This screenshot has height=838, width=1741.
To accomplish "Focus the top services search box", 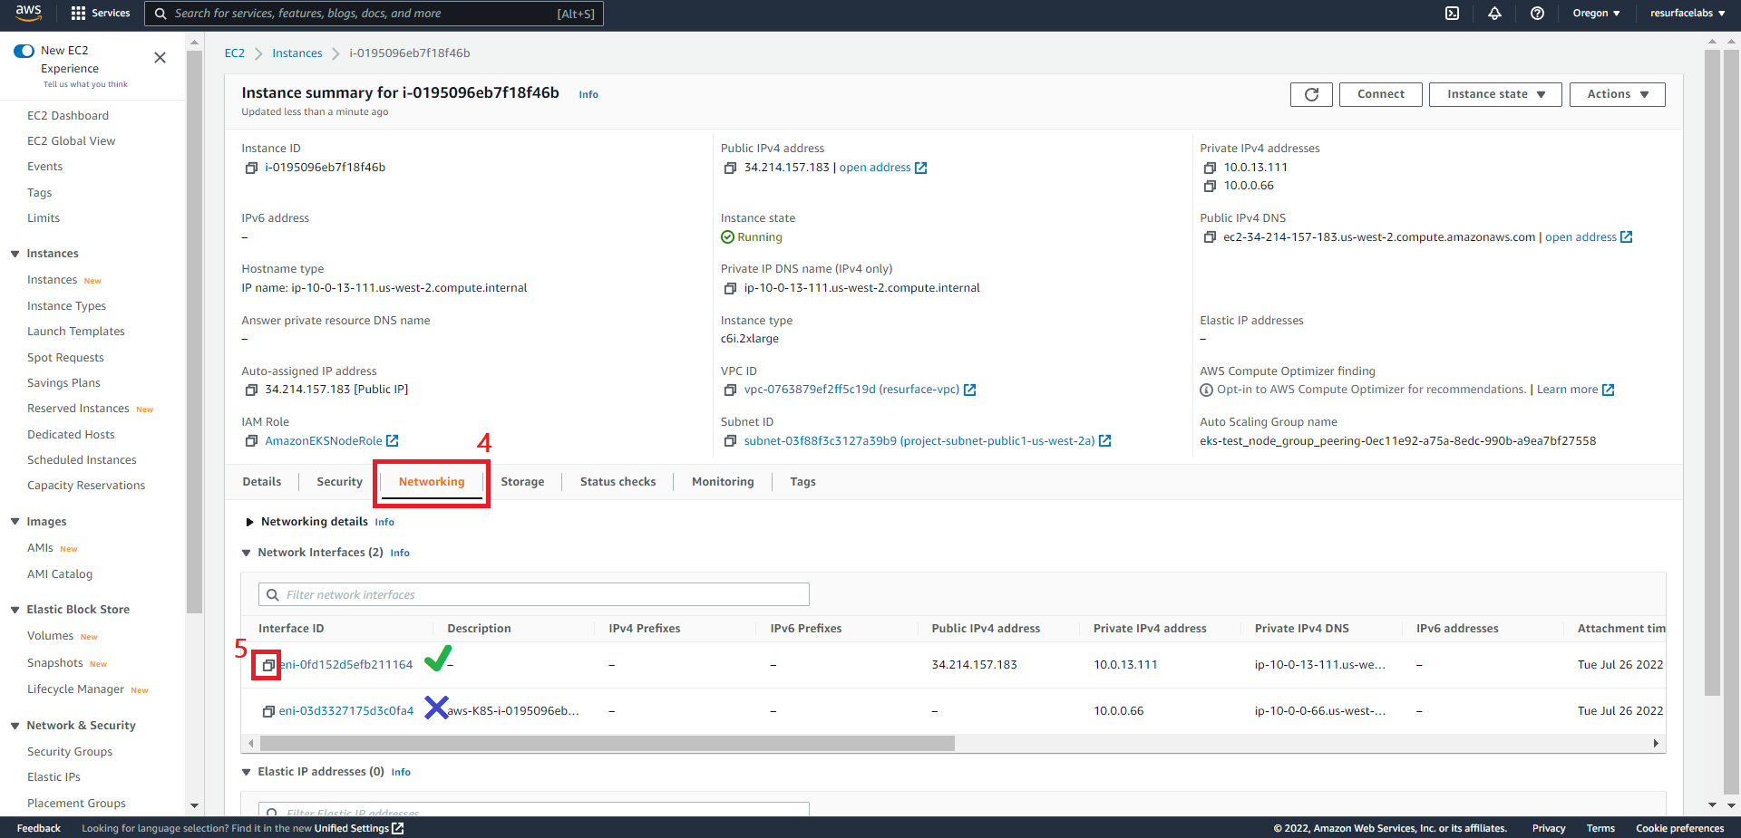I will [x=374, y=14].
